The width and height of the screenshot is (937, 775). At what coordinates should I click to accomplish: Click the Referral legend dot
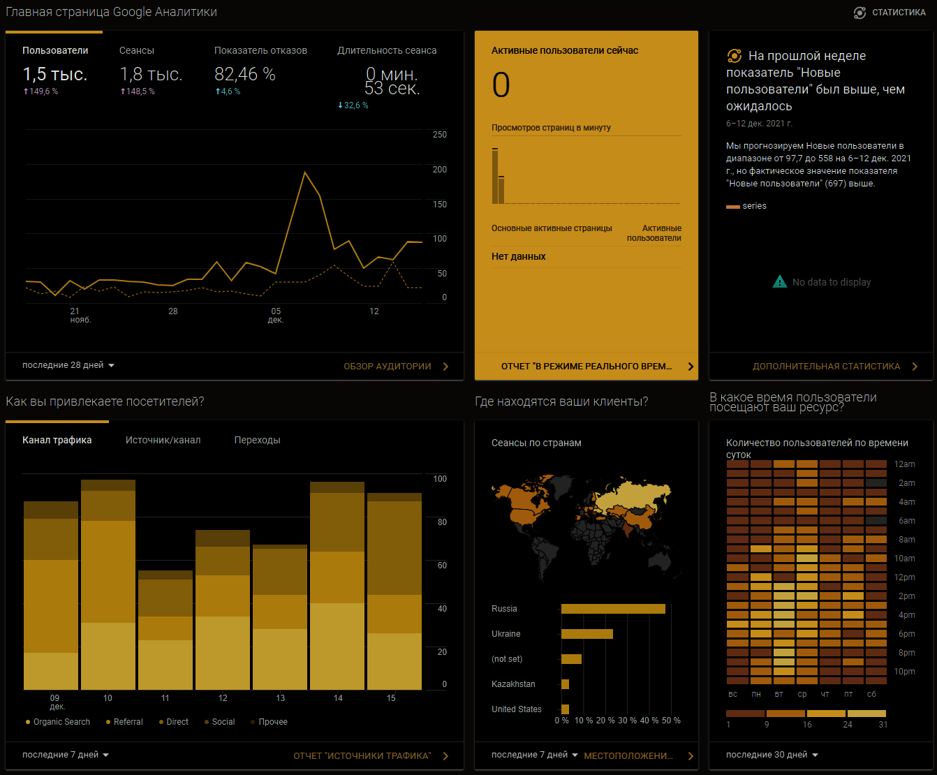[x=108, y=722]
